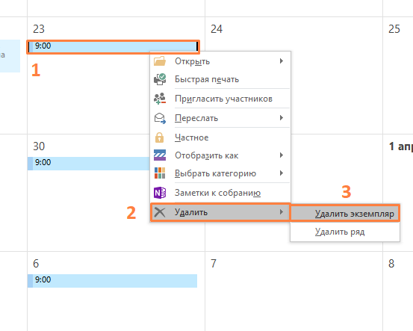
Task: Click the people icon for Пригласить участников
Action: (x=160, y=99)
